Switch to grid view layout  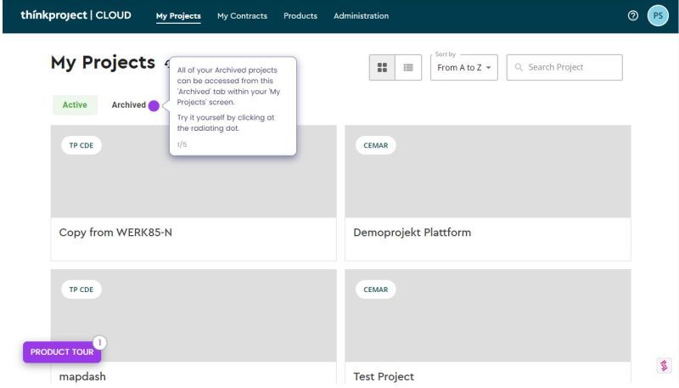click(382, 68)
